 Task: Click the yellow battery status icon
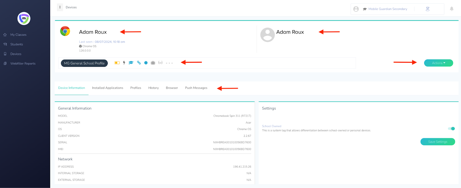tap(117, 63)
